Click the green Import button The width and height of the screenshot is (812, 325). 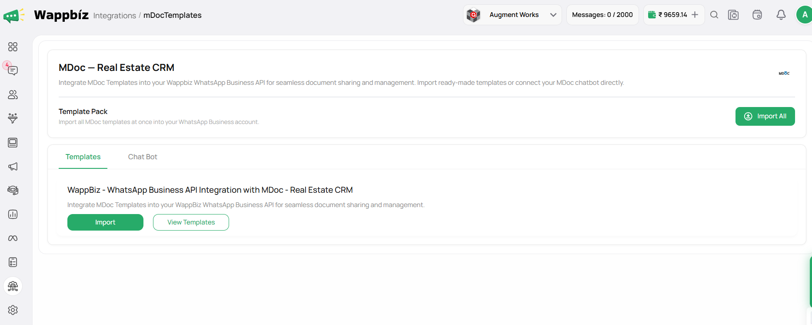(x=105, y=222)
